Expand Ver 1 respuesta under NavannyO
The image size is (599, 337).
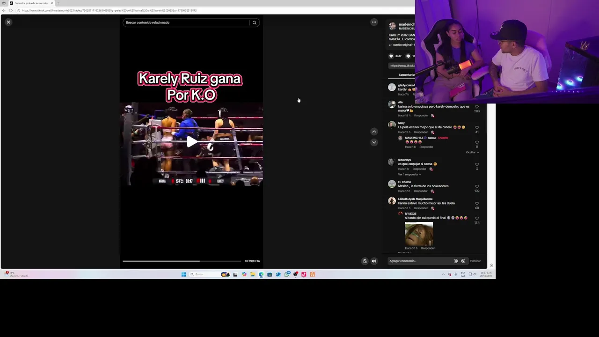point(409,175)
